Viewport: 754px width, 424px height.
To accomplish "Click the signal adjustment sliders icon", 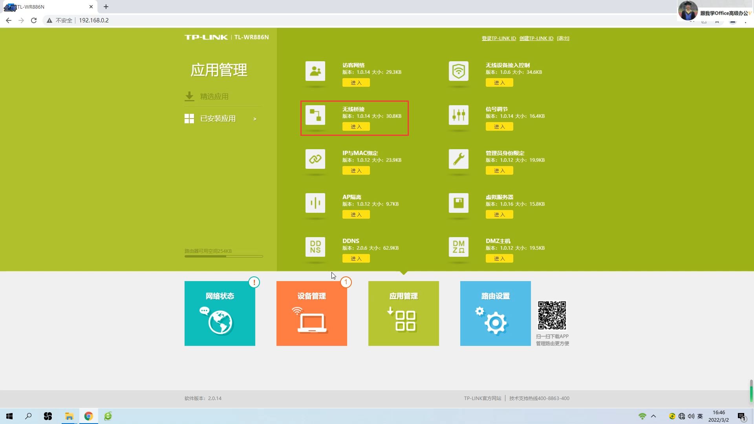I will tap(458, 115).
